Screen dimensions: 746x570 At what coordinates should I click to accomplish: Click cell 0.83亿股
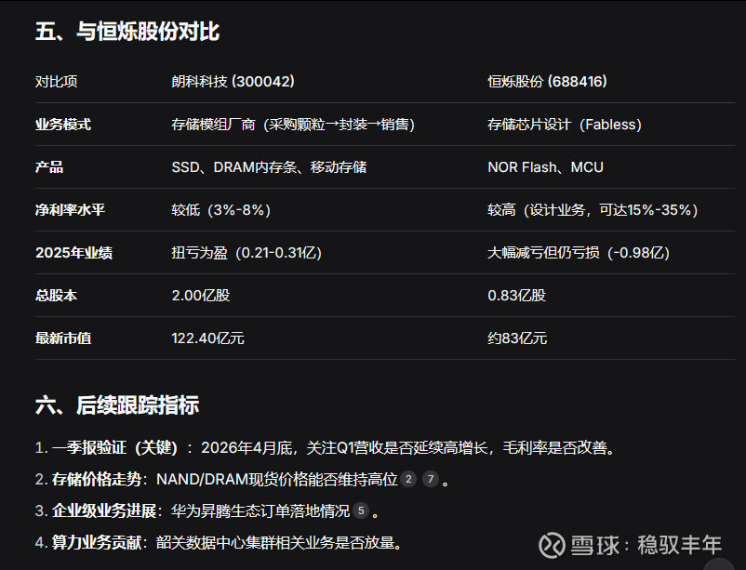click(516, 296)
